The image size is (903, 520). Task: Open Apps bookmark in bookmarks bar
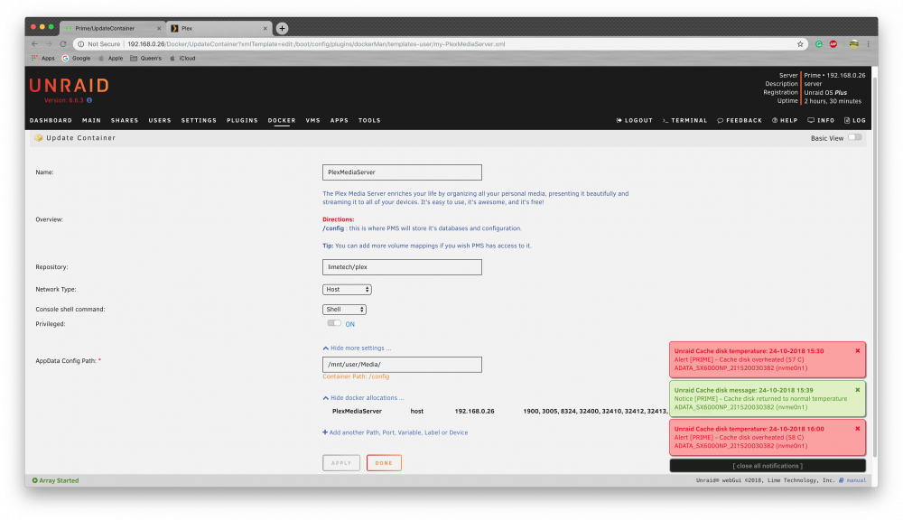(43, 58)
